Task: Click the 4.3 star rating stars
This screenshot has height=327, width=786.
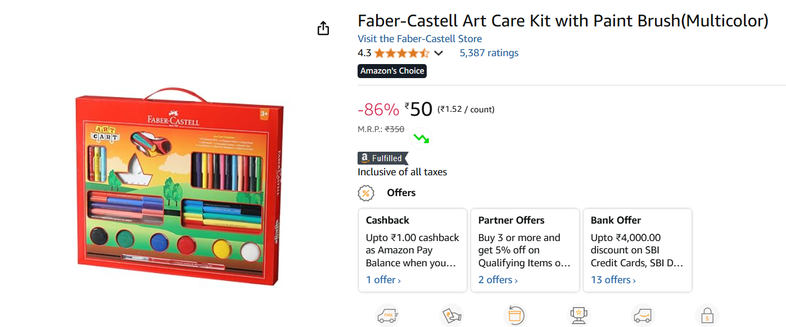Action: pos(401,53)
